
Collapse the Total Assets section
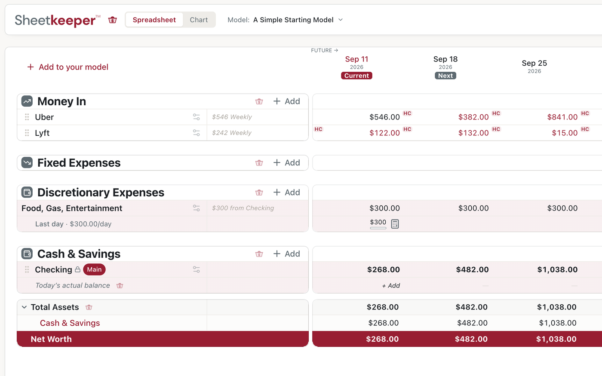point(25,307)
